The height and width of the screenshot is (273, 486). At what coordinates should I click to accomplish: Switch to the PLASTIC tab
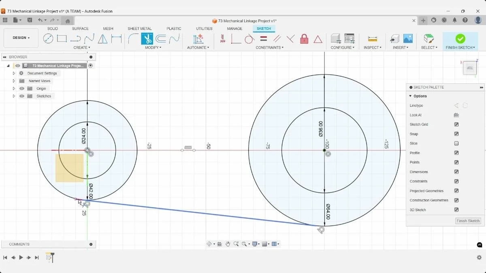(174, 29)
